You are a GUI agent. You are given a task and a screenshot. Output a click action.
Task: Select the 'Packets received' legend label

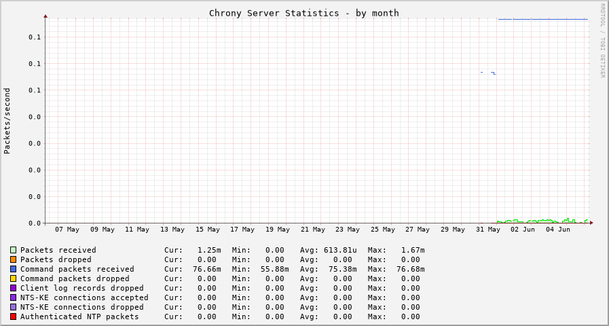click(58, 250)
